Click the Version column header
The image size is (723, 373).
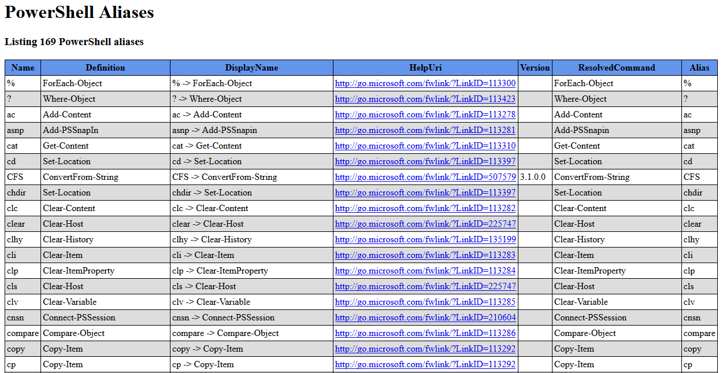pos(535,68)
